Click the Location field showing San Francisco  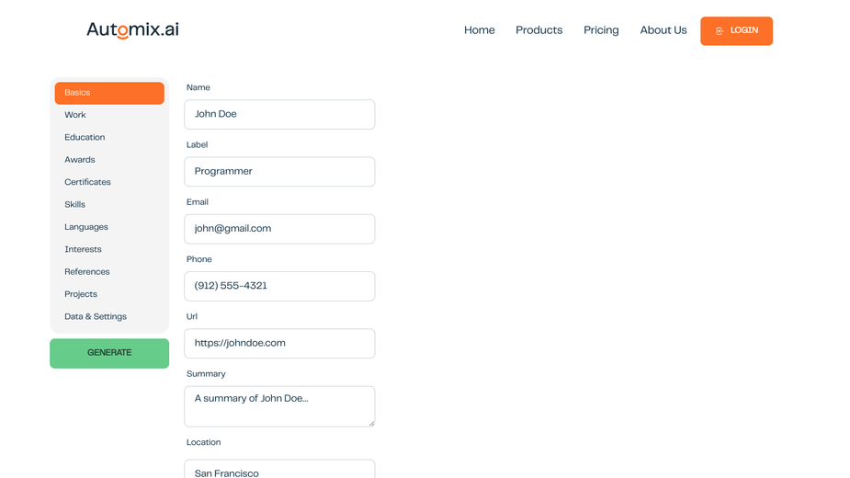click(279, 470)
